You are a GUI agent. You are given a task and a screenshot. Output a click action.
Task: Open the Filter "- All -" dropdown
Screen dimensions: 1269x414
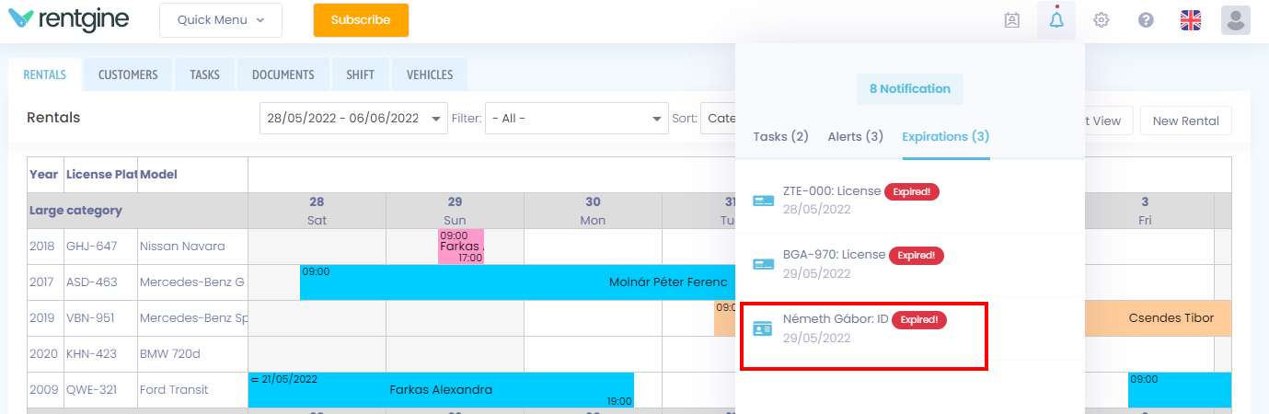click(x=577, y=119)
